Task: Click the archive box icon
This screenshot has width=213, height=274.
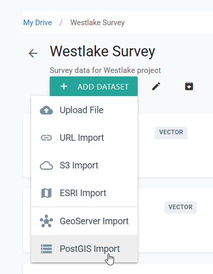Action: [189, 86]
